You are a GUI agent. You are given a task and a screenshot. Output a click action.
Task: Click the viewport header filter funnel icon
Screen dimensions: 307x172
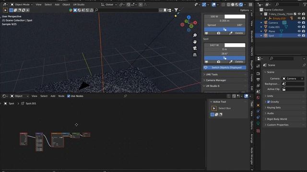pyautogui.click(x=176, y=10)
